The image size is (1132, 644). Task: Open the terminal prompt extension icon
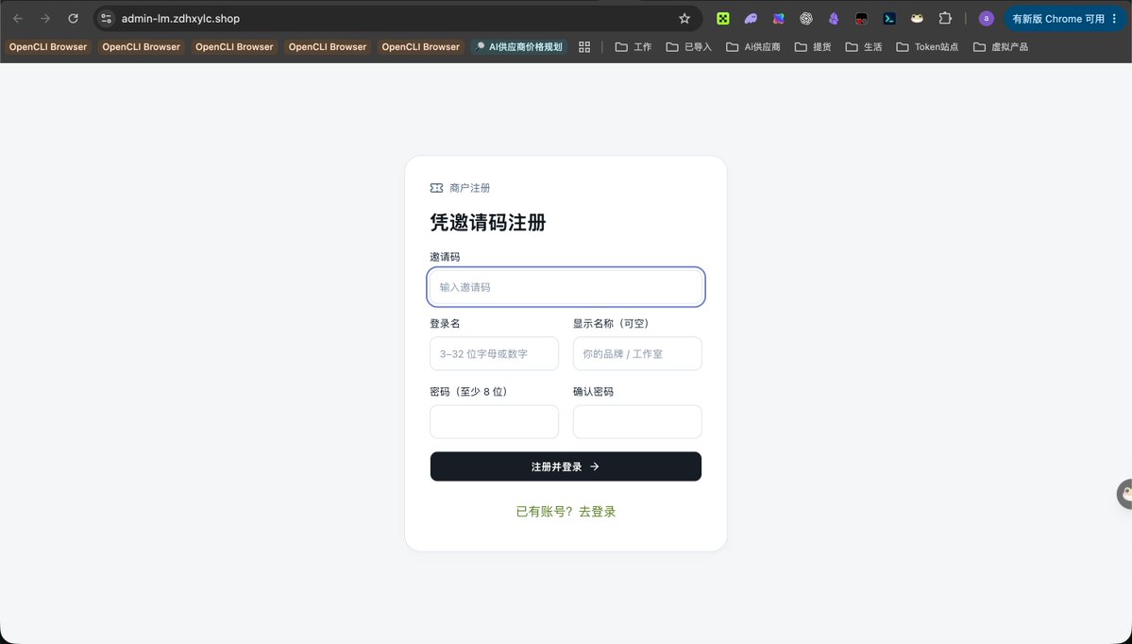(x=889, y=19)
